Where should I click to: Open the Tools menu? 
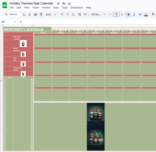coord(64,7)
